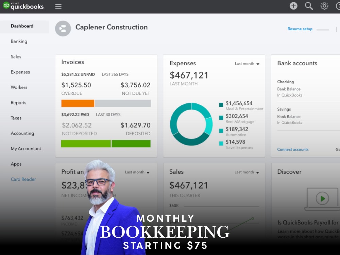Play the Discover payroll video
The height and width of the screenshot is (255, 340).
tap(322, 198)
